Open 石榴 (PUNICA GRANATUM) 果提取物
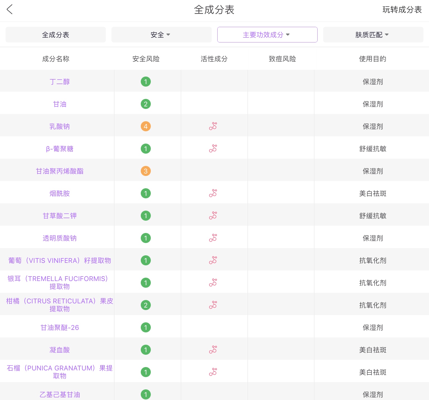This screenshot has width=429, height=400. [x=59, y=372]
